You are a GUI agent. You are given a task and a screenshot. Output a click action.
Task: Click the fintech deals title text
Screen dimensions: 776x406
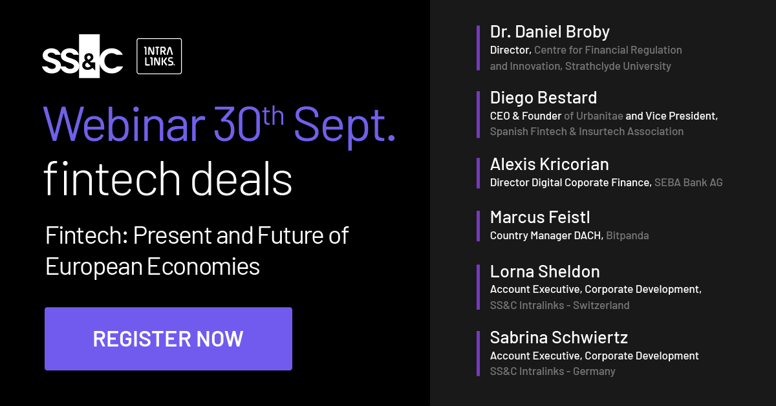click(168, 180)
